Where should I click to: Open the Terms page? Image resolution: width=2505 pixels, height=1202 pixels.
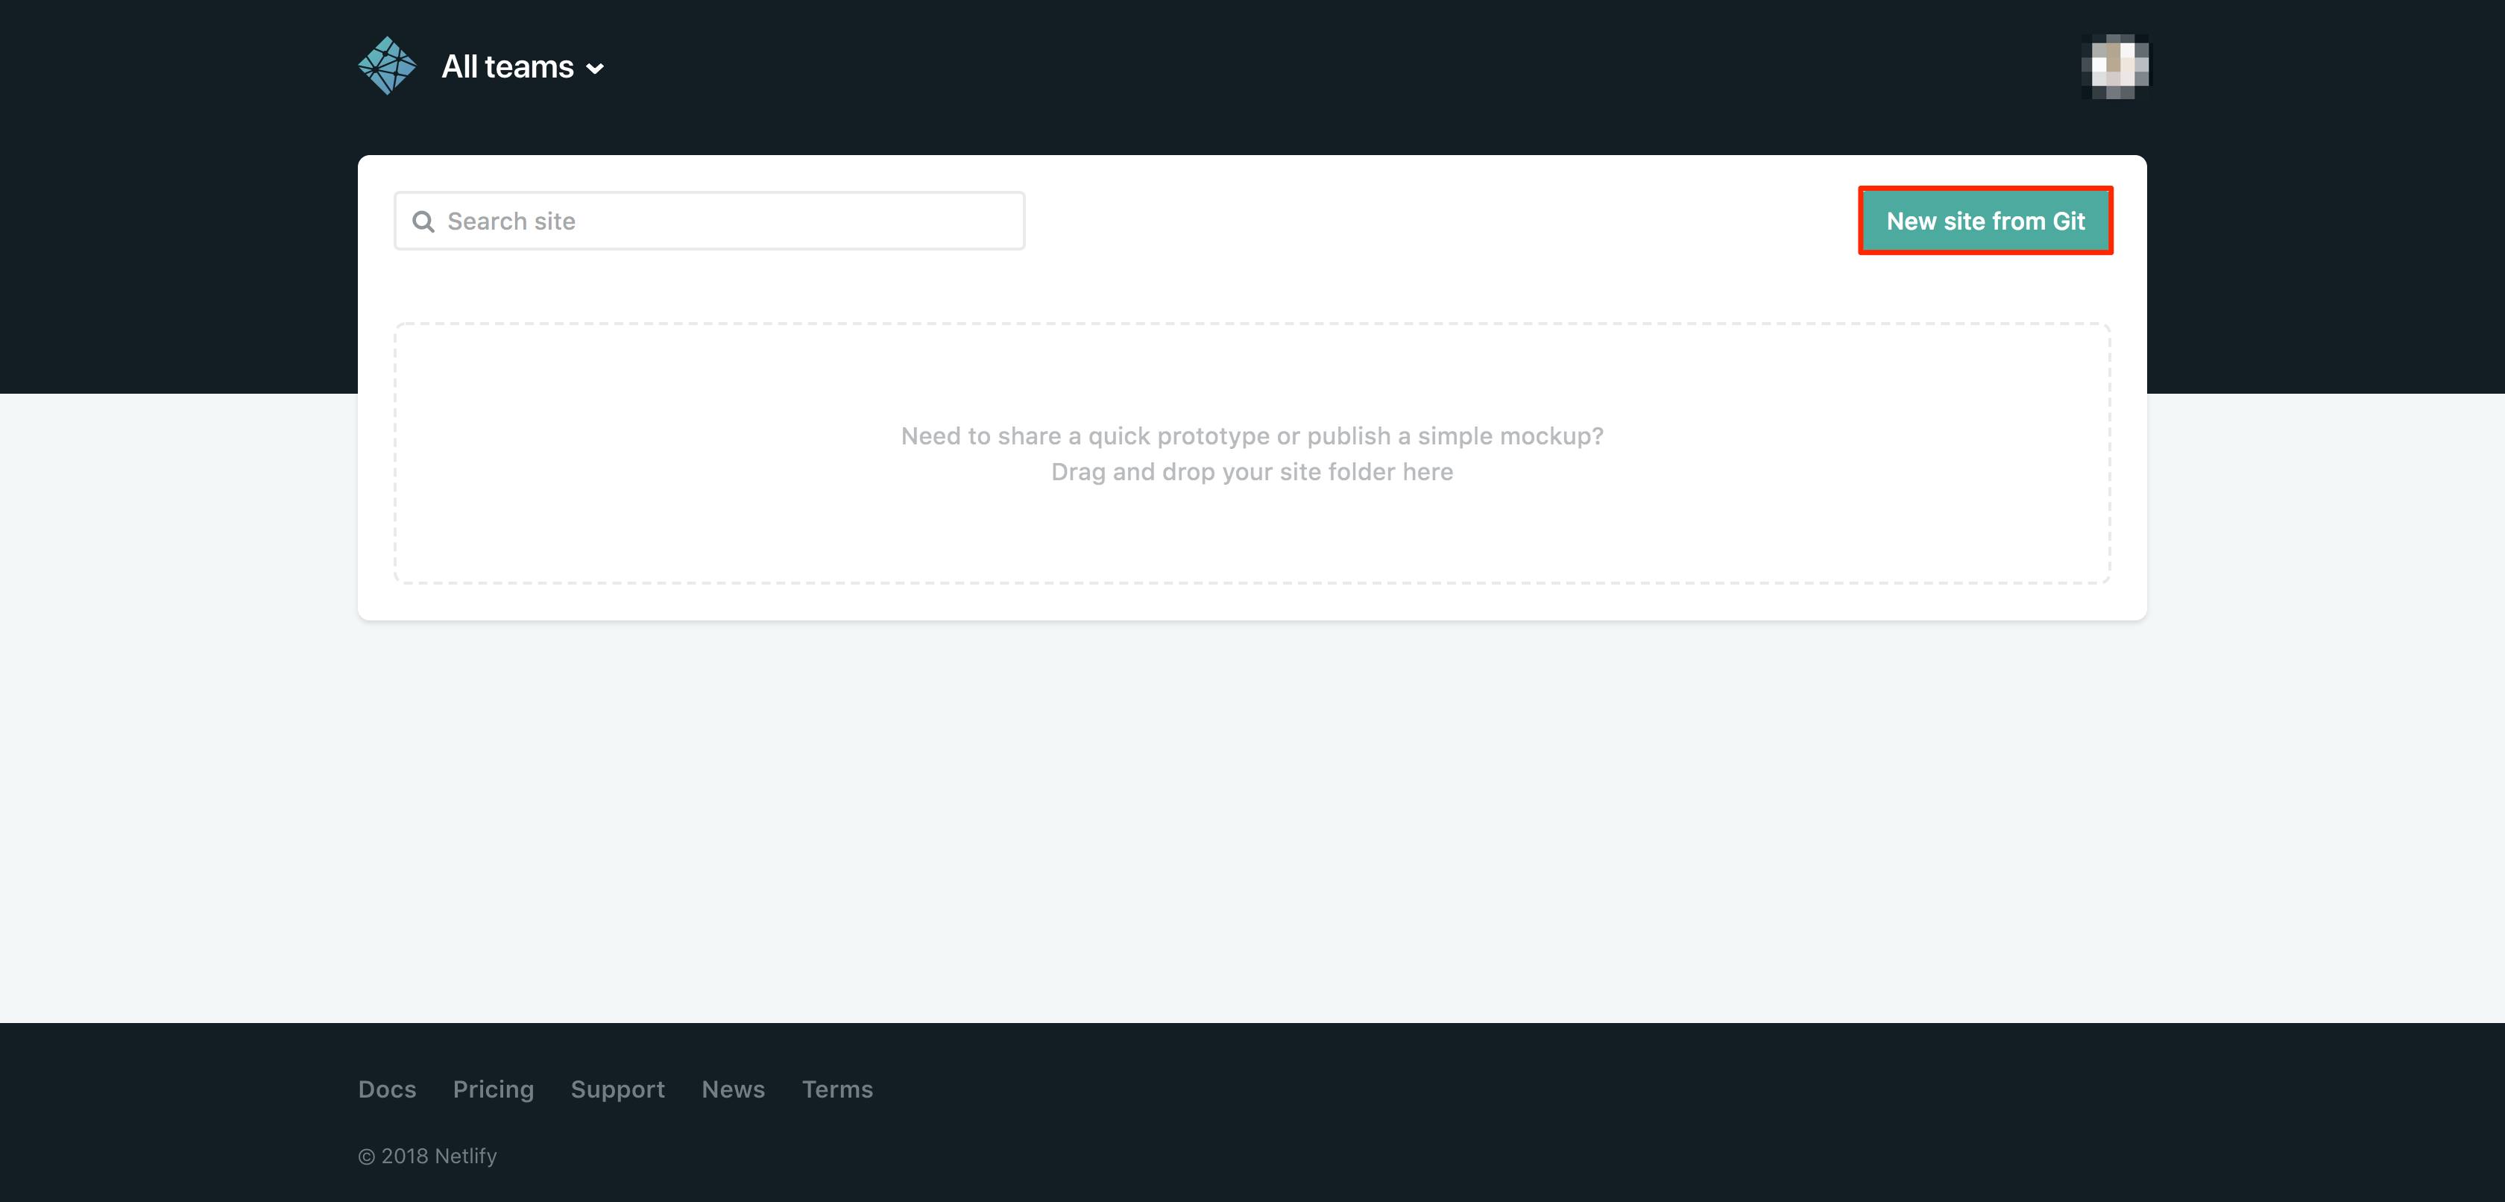837,1089
